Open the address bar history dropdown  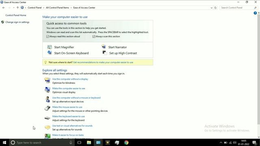tap(211, 8)
